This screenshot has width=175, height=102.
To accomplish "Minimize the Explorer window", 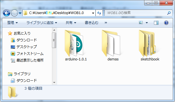I will pos(148,3).
